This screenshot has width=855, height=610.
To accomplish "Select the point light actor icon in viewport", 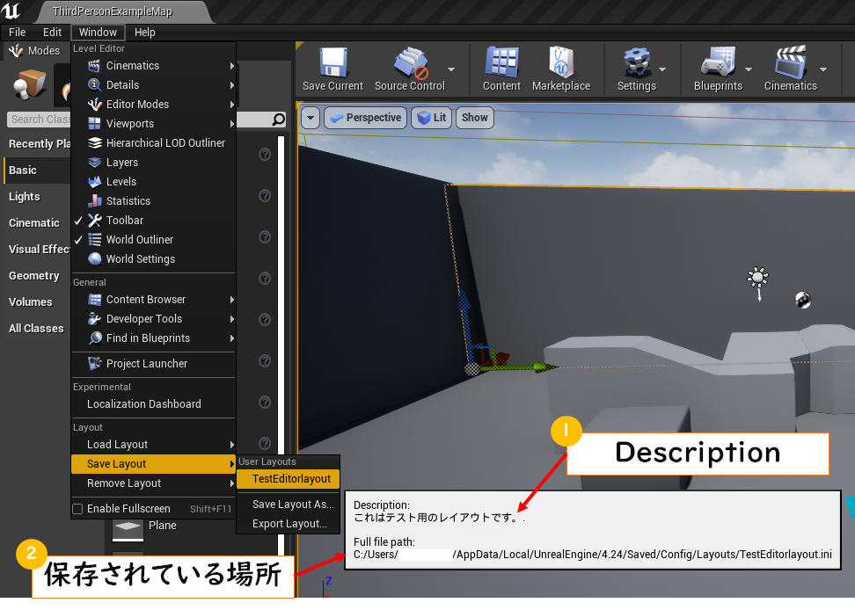I will tap(757, 279).
